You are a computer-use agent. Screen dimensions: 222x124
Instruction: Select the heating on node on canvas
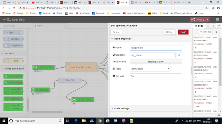pyautogui.click(x=41, y=90)
